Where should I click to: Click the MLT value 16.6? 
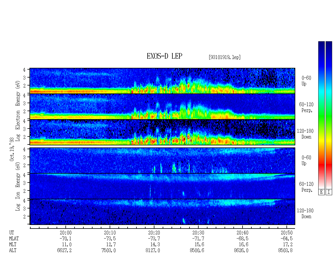coord(243,245)
